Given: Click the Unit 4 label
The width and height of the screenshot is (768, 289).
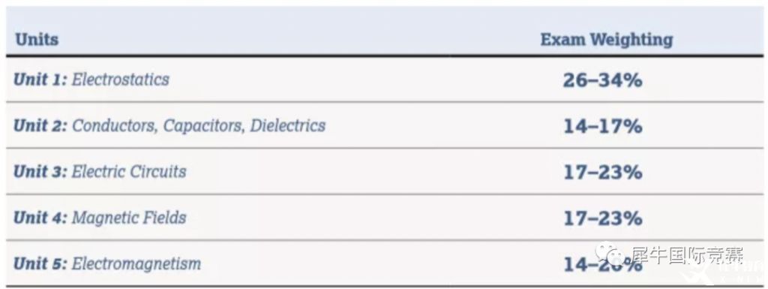Looking at the screenshot, I should (40, 218).
